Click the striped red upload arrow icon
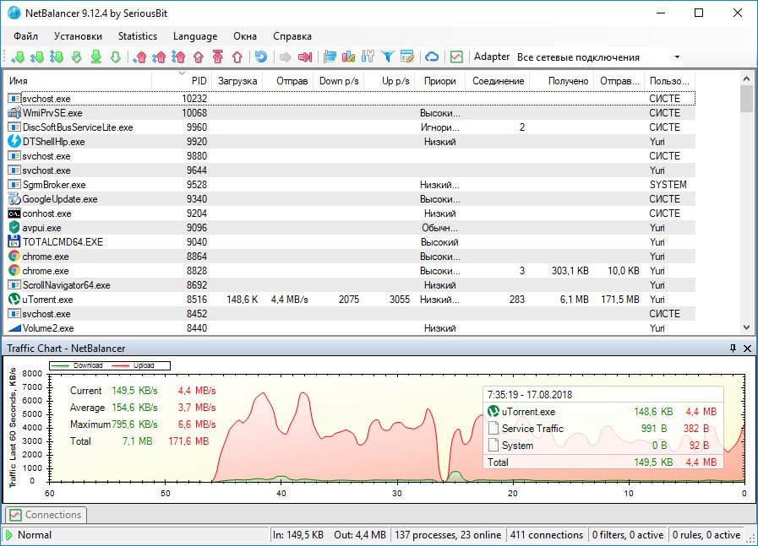The height and width of the screenshot is (546, 758). pyautogui.click(x=199, y=57)
